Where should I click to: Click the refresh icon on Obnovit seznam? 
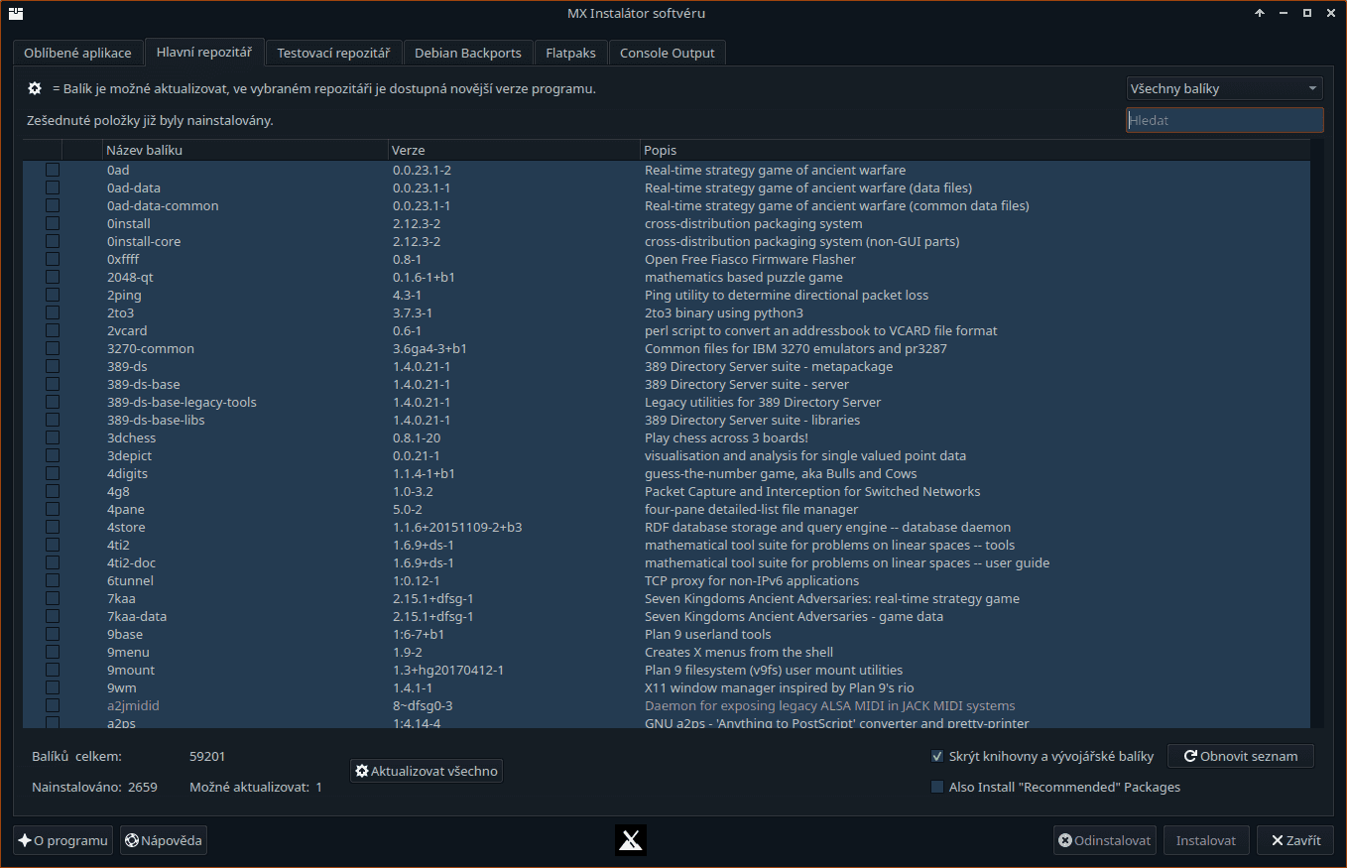pyautogui.click(x=1189, y=756)
